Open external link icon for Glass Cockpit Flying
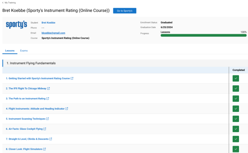Screen dimensions: 248x153 45,129
